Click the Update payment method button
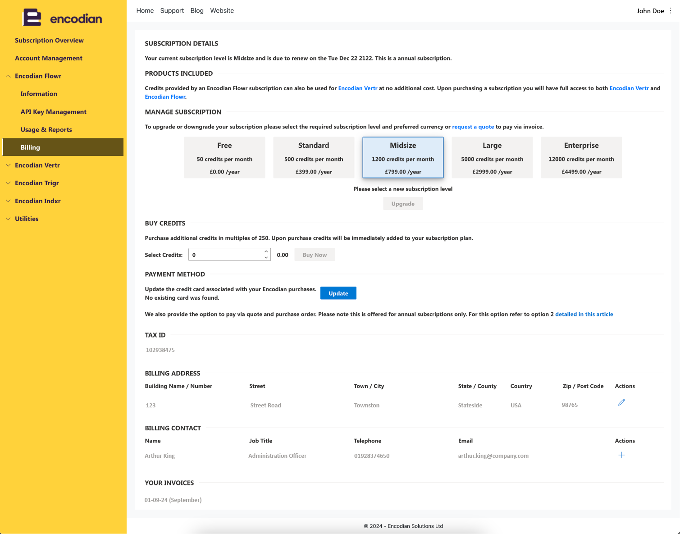Screen dimensions: 680x534 click(x=338, y=293)
